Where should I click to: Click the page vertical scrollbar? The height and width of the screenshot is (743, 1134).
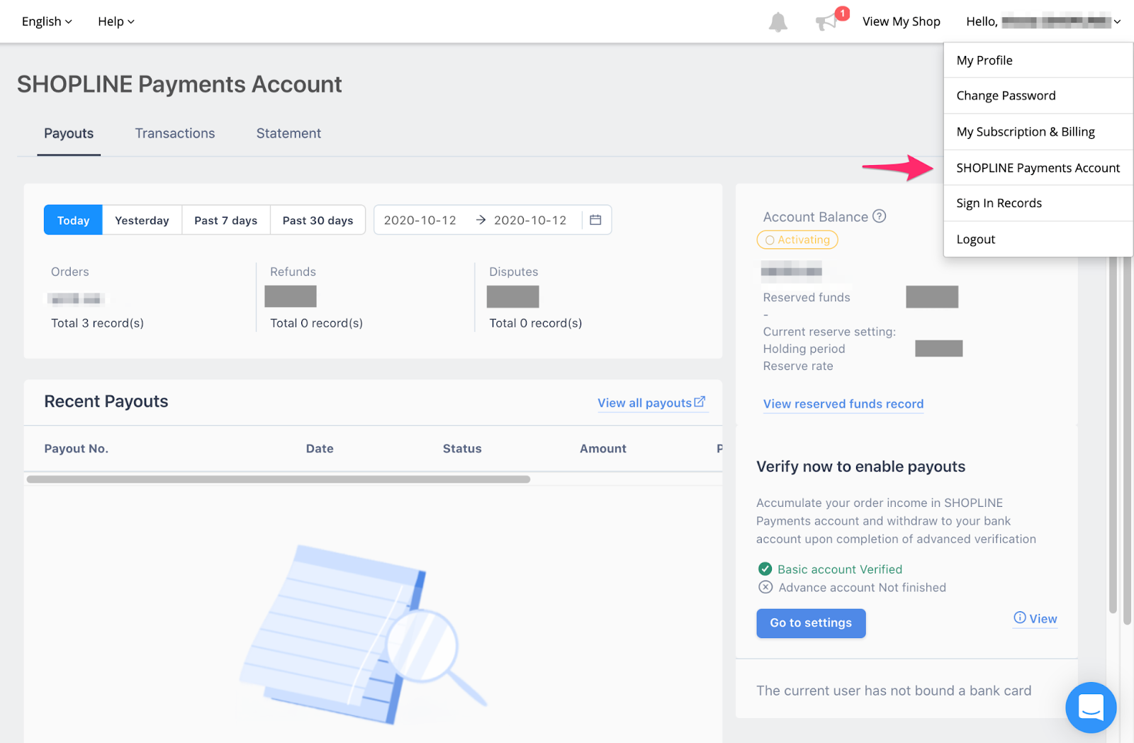pyautogui.click(x=1126, y=440)
